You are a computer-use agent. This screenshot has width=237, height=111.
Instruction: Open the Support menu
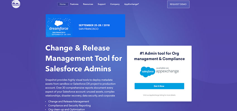click(x=101, y=4)
